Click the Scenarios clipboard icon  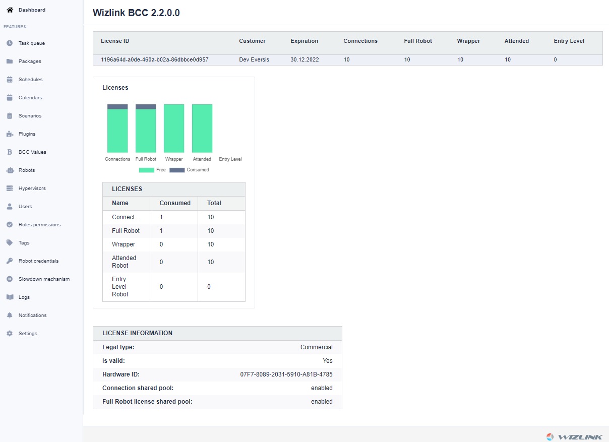click(10, 116)
